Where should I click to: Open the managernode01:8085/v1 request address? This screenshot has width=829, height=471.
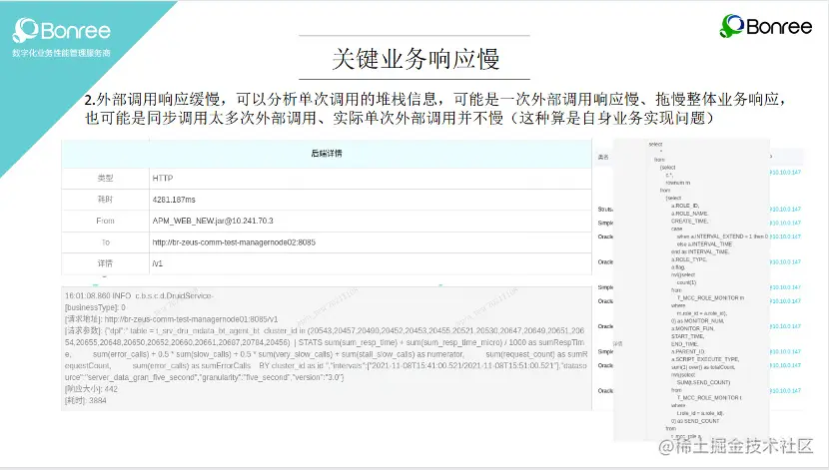(191, 319)
